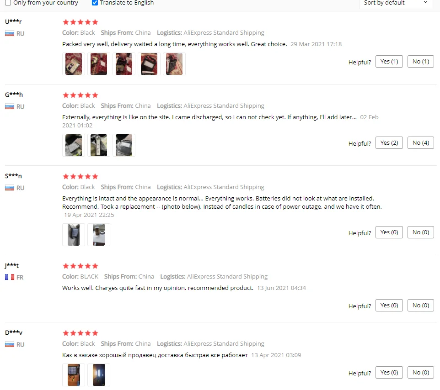Mark G***h's review helpful with Yes (2)
440x390 pixels.
(389, 143)
